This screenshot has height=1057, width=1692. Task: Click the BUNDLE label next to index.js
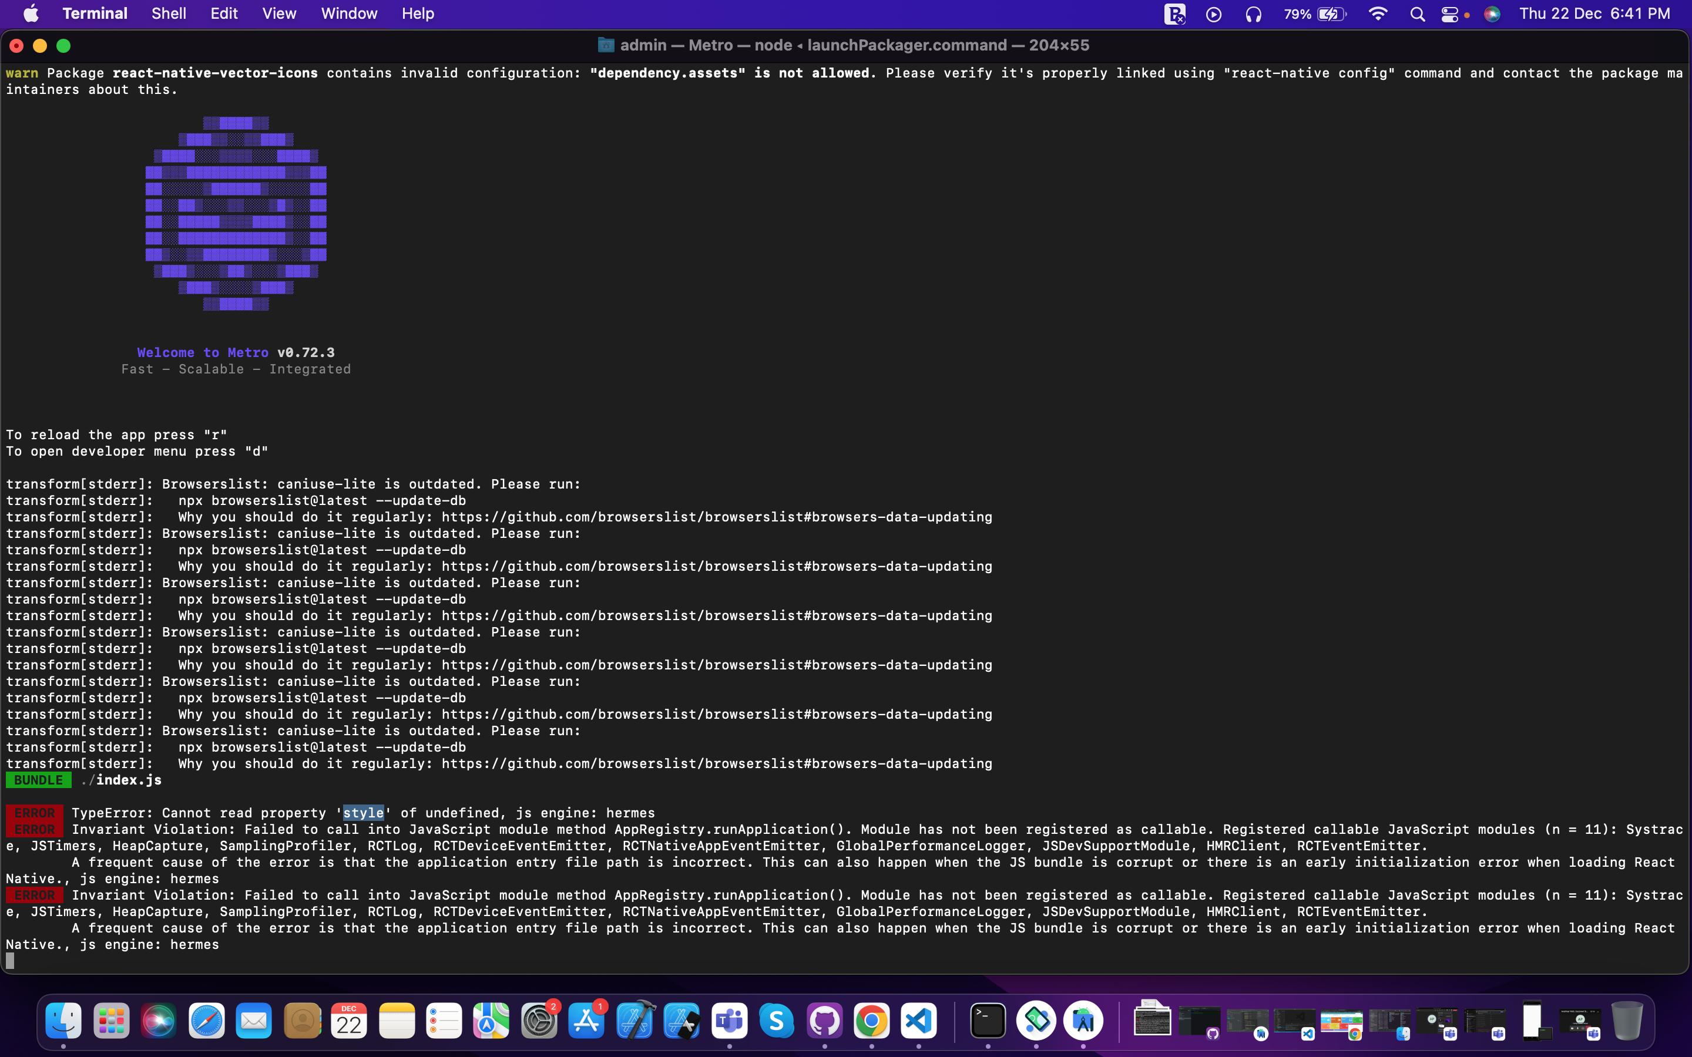[36, 779]
